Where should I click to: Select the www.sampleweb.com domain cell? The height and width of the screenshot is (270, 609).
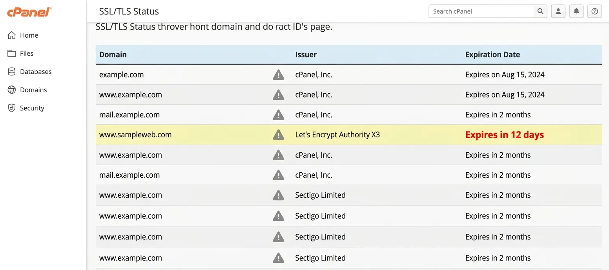click(x=135, y=135)
